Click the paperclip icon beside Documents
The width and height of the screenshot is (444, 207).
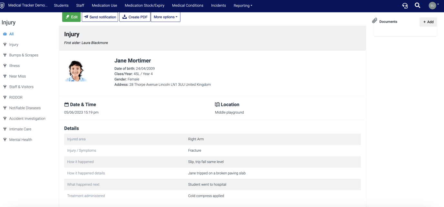(375, 20)
